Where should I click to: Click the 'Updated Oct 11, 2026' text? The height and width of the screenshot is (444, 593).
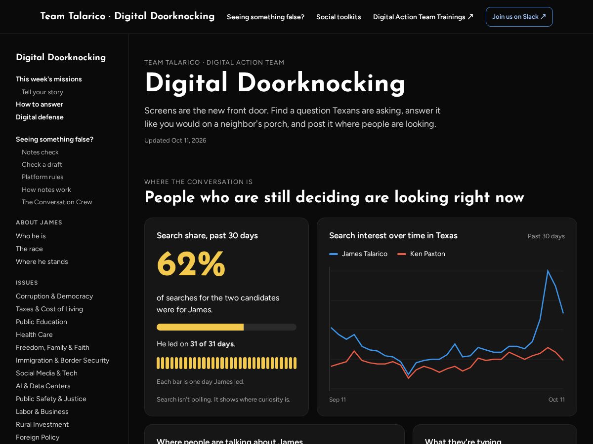[175, 141]
